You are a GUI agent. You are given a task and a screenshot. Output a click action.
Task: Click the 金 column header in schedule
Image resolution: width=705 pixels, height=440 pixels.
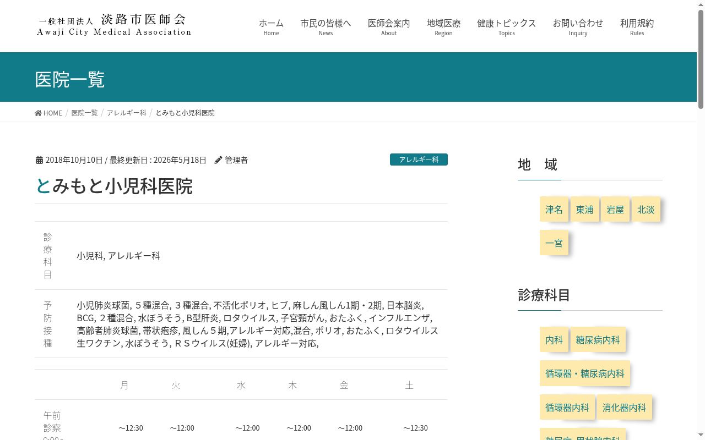point(344,385)
